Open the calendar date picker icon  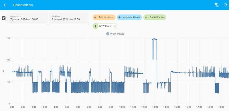coord(4,18)
